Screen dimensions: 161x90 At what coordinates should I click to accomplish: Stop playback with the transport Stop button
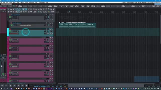coord(10,86)
